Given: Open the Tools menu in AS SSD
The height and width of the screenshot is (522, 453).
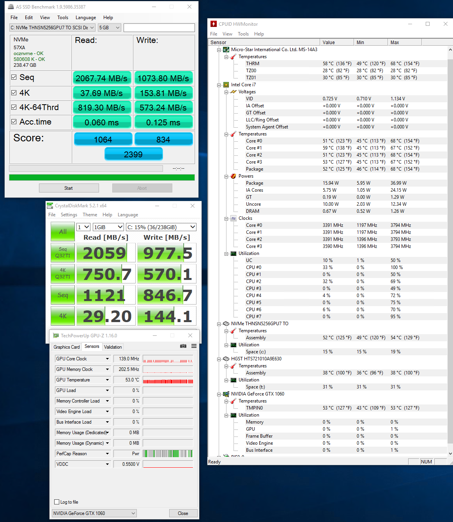Looking at the screenshot, I should pyautogui.click(x=63, y=18).
